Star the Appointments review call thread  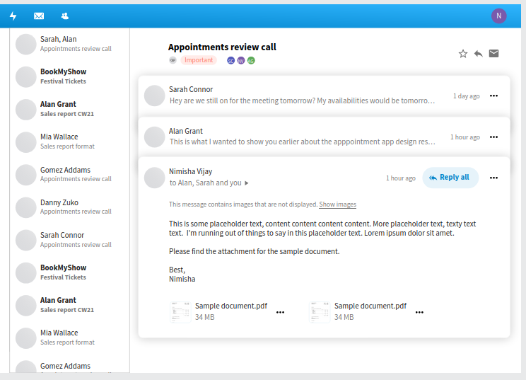click(463, 54)
